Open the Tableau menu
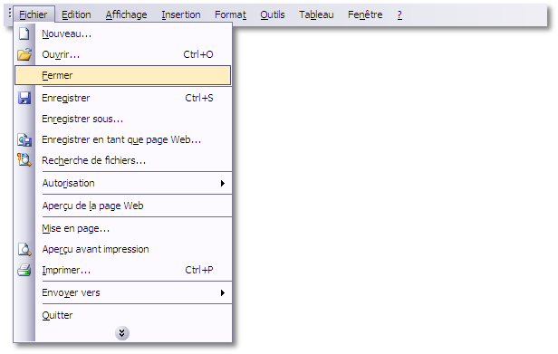 click(x=316, y=14)
